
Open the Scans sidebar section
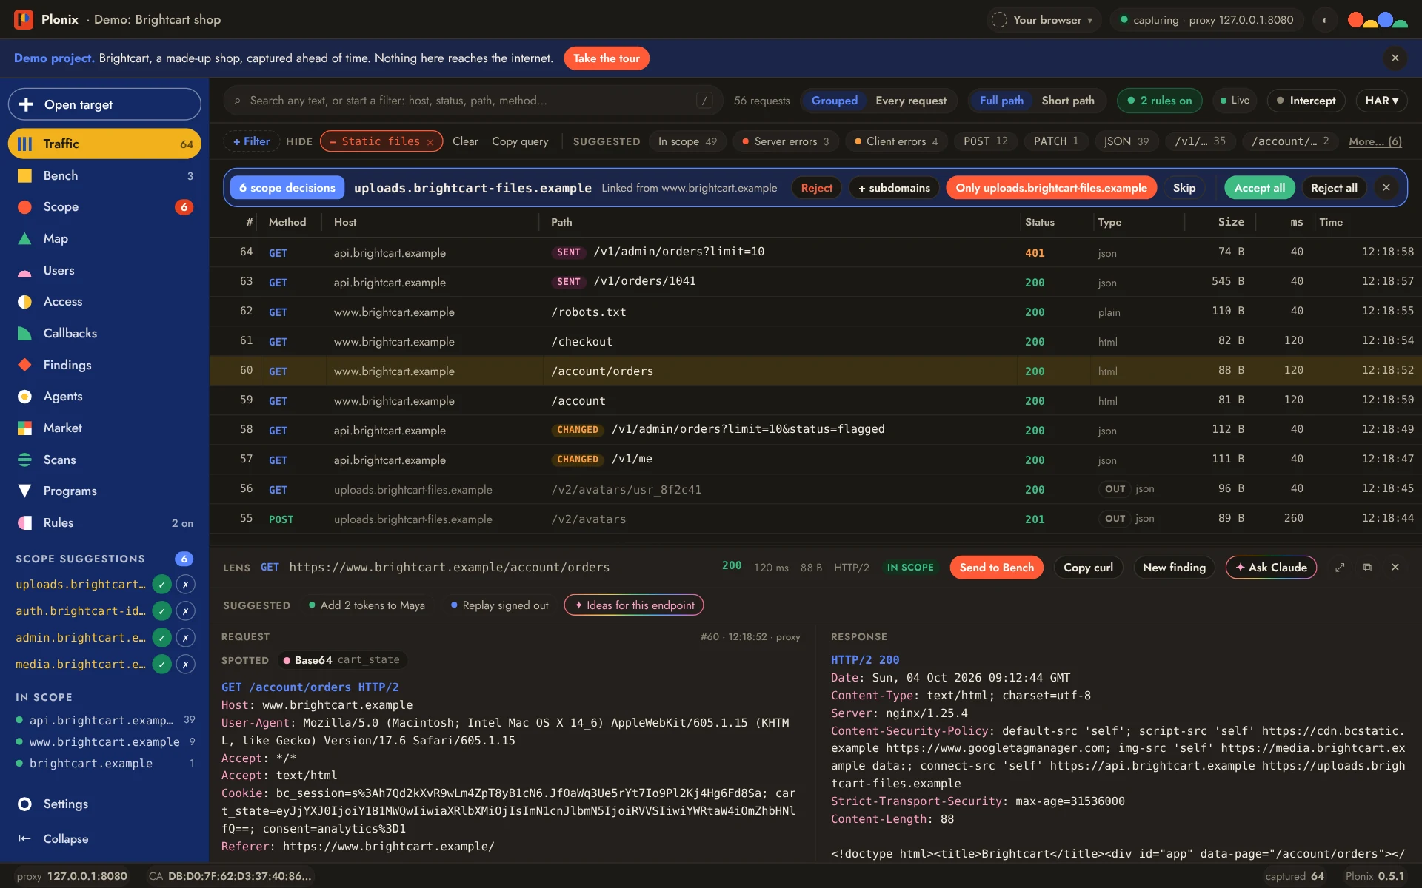click(x=104, y=460)
